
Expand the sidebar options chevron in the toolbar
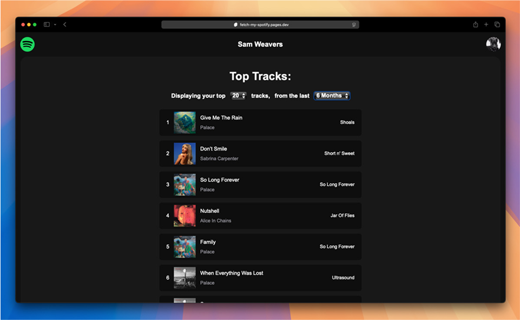pos(55,24)
